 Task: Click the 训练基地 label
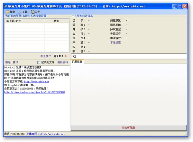pos(116,25)
